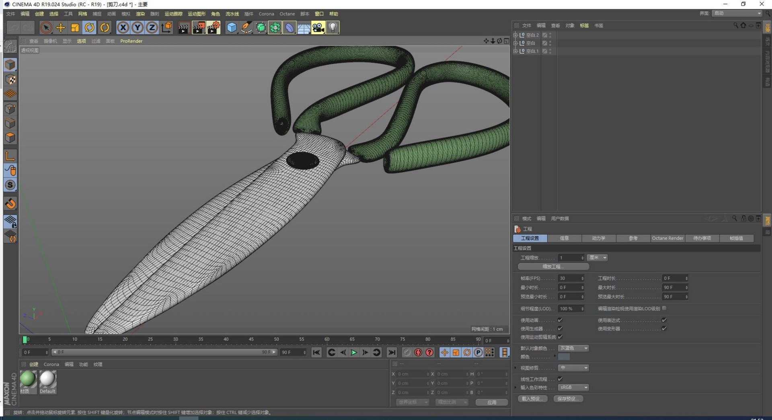Add a Camera object

[x=318, y=27]
